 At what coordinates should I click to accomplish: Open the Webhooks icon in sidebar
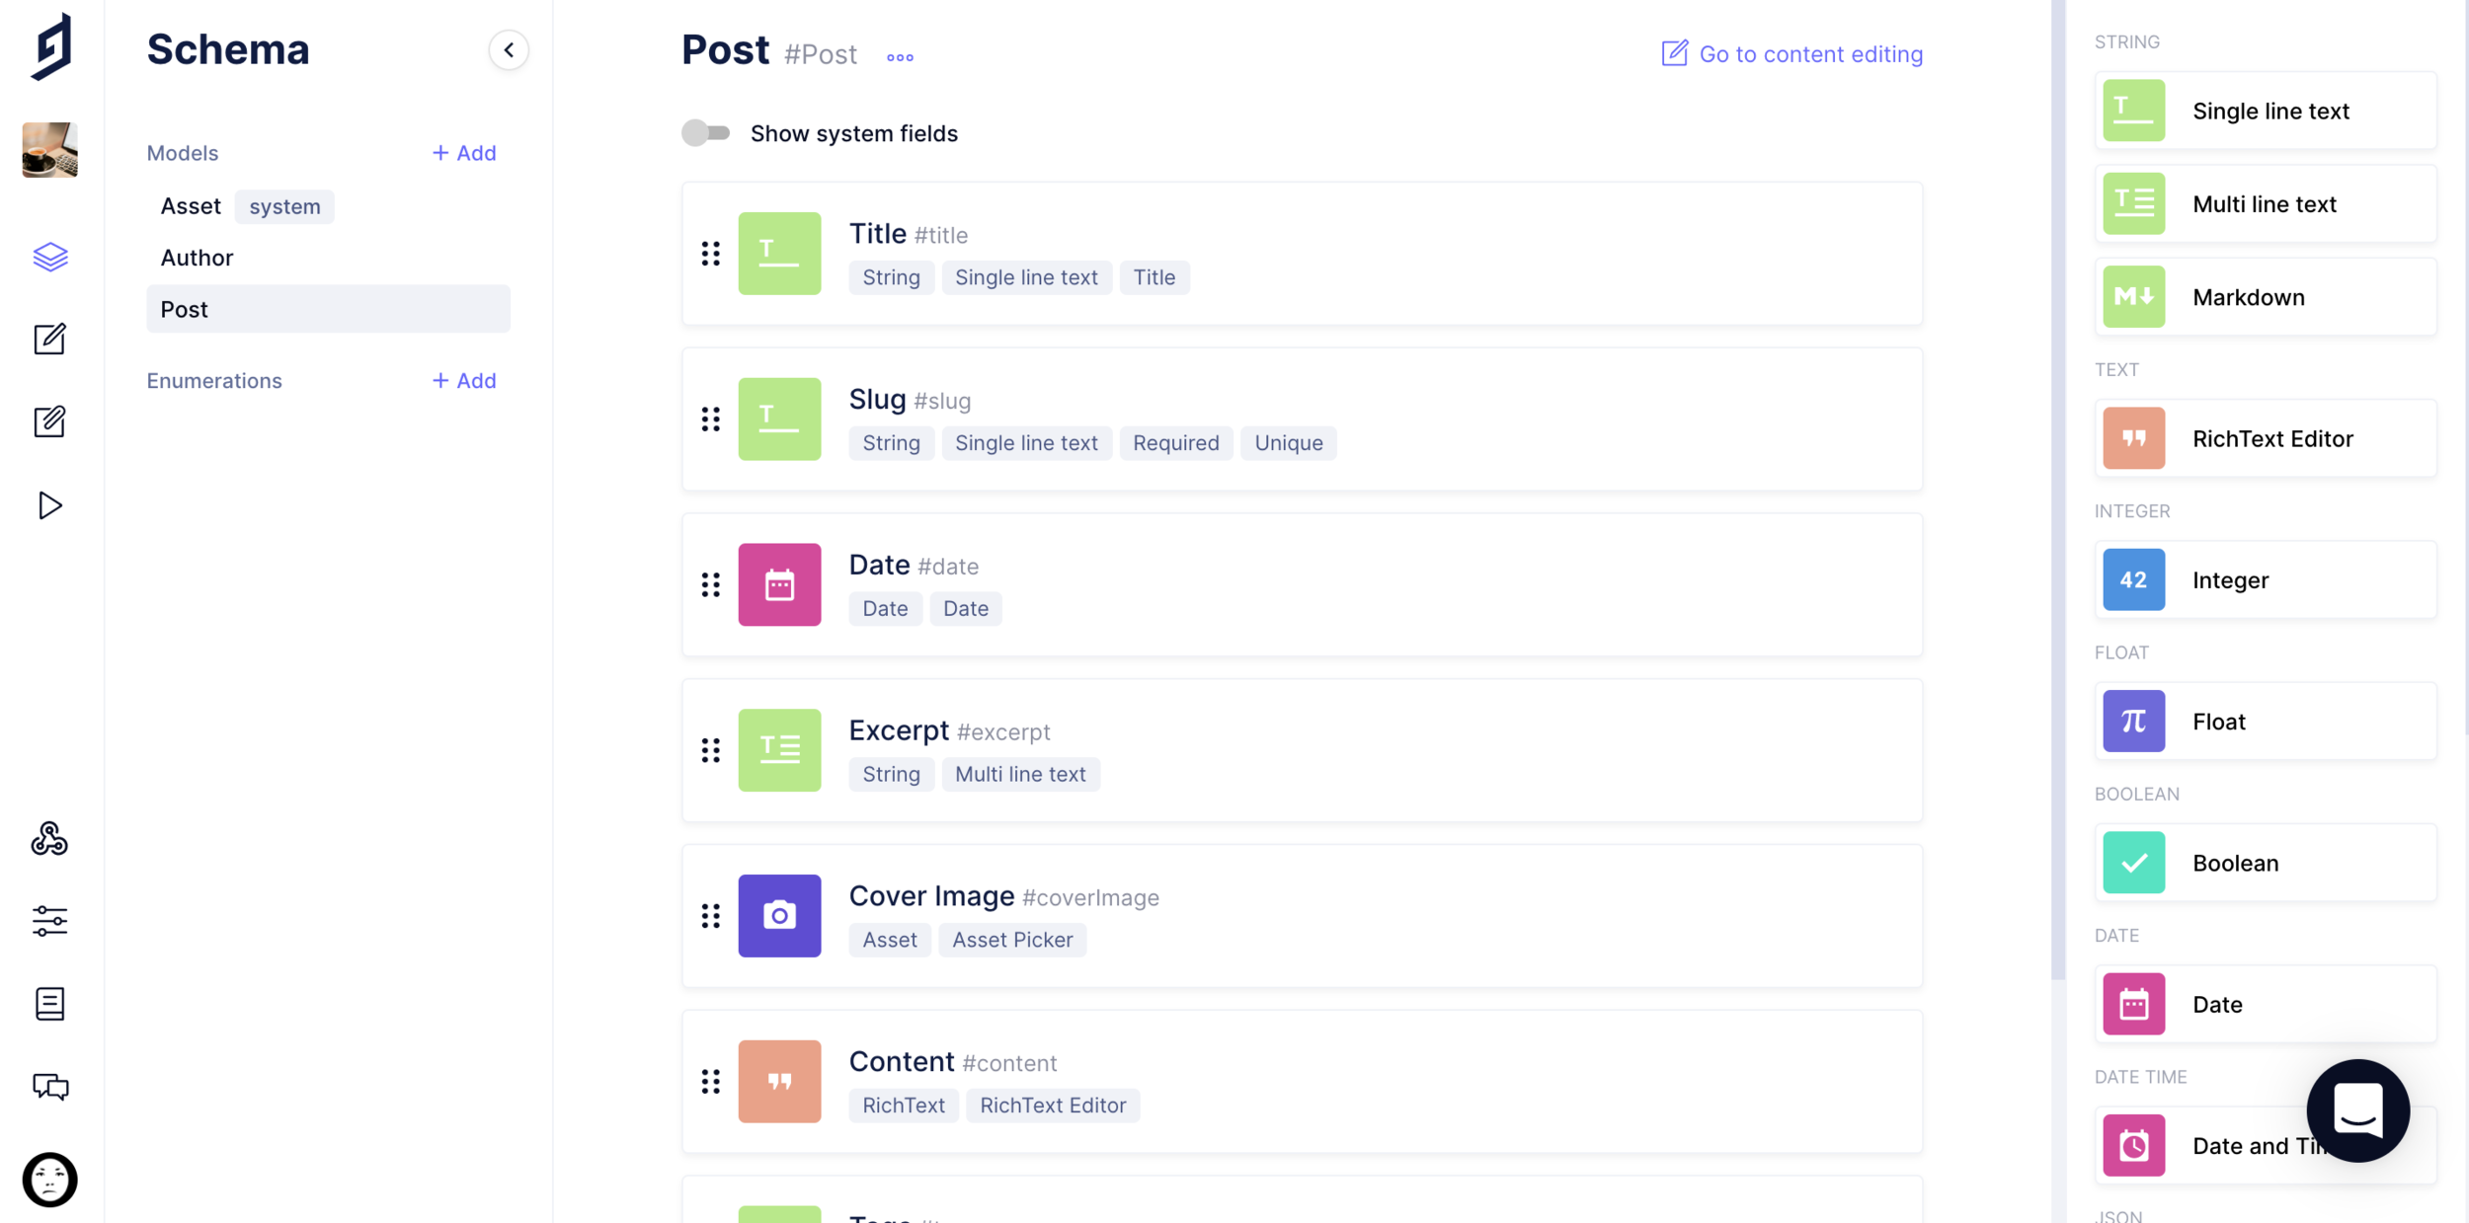49,839
